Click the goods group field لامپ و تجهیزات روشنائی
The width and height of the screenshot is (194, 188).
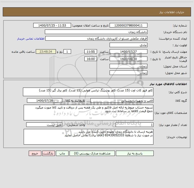pyautogui.click(x=122, y=100)
